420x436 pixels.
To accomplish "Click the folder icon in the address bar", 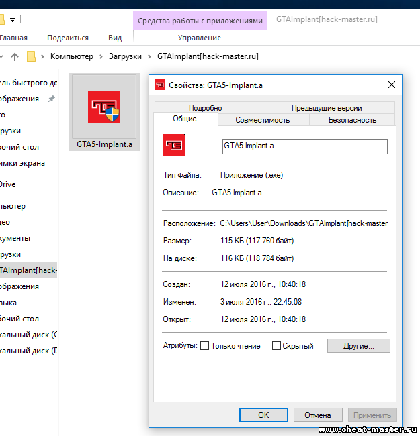I will (x=32, y=56).
